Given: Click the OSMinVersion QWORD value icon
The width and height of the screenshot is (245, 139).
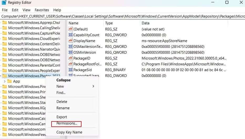Looking at the screenshot, I should click(70, 52).
